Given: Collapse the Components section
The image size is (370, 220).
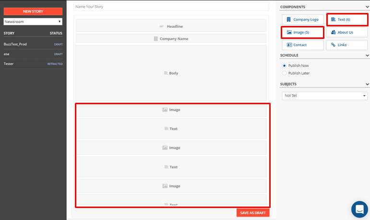Looking at the screenshot, I should pyautogui.click(x=367, y=7).
